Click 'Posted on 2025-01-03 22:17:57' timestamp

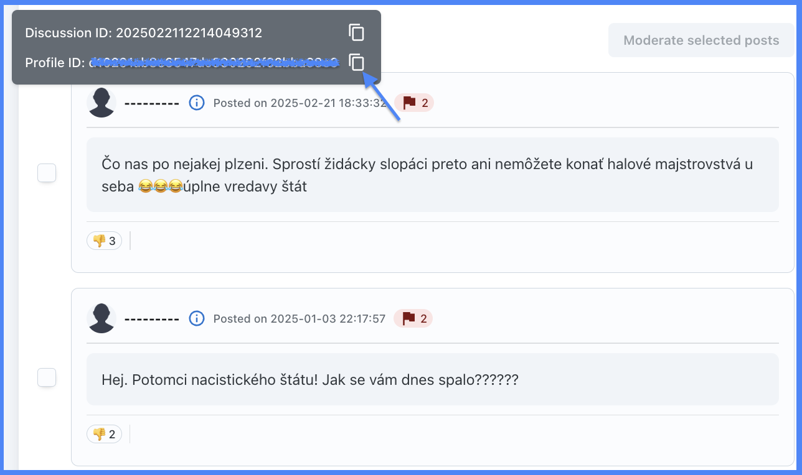tap(300, 318)
